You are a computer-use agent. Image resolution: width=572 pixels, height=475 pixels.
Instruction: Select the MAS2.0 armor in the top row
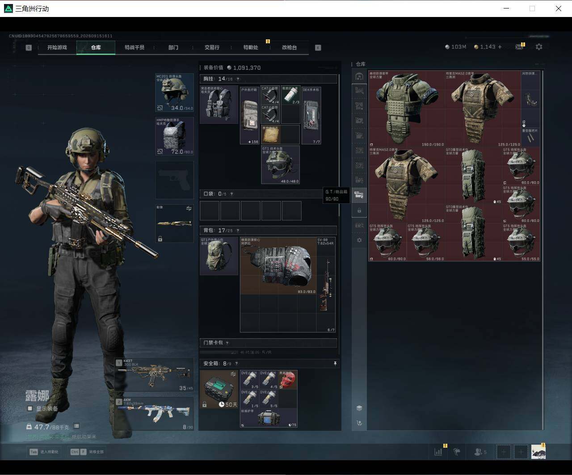483,109
